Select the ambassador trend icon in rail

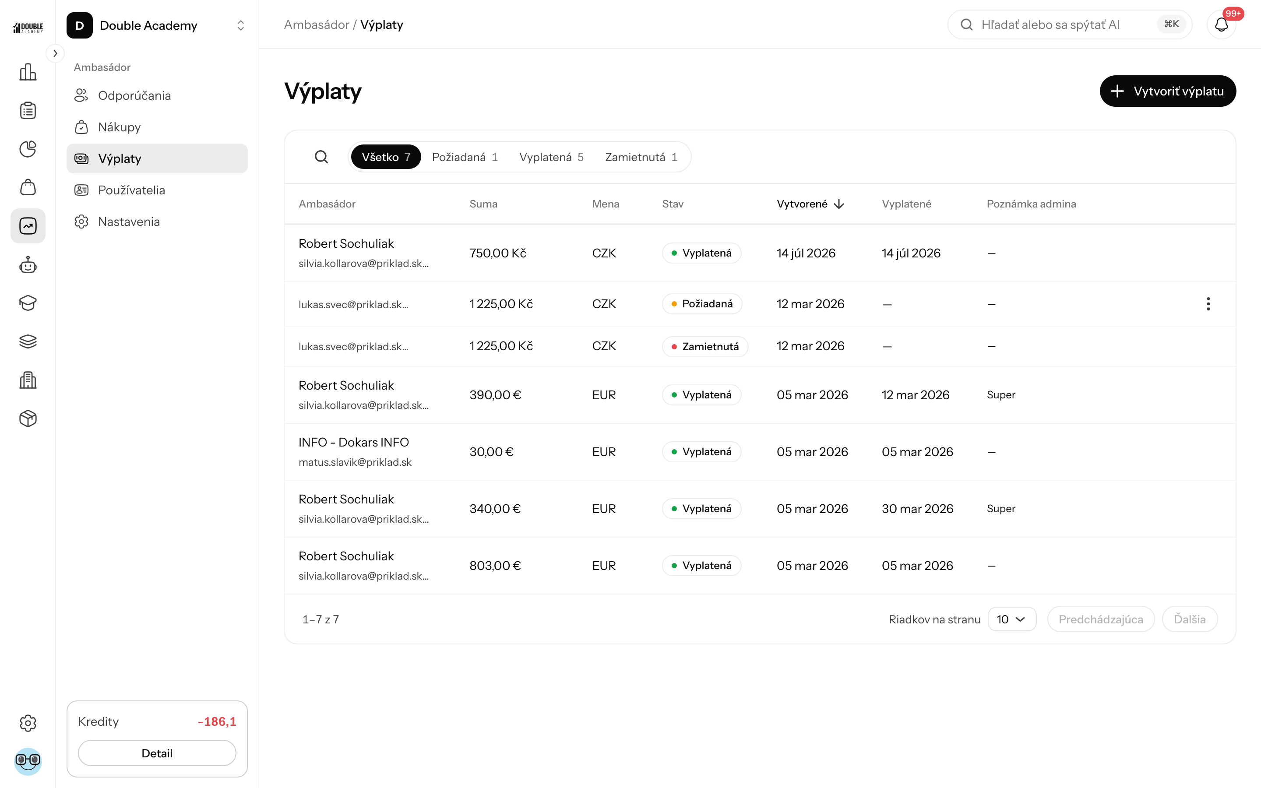(28, 225)
